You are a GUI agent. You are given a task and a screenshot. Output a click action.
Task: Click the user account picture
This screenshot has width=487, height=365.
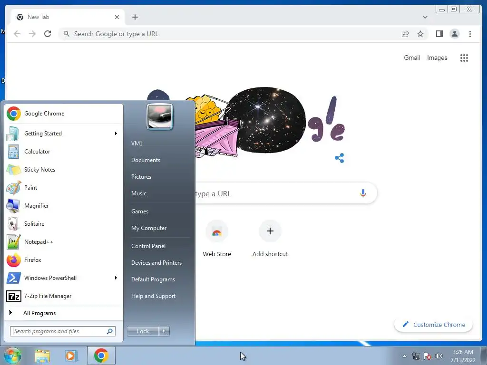[160, 117]
